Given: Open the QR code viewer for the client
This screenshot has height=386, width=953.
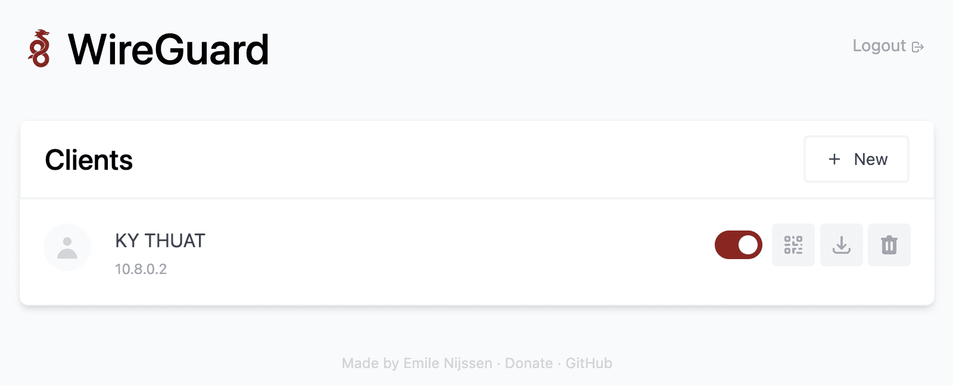Looking at the screenshot, I should click(793, 245).
